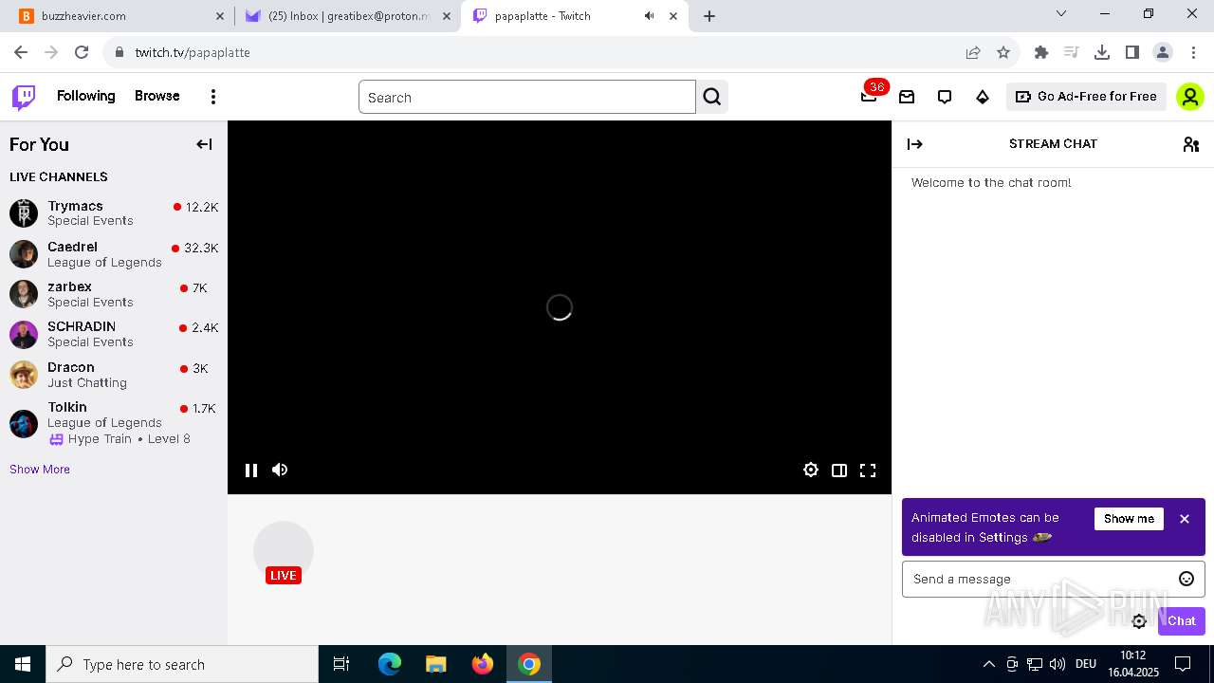Launch Microsoft Edge from taskbar
The height and width of the screenshot is (683, 1214).
(x=390, y=664)
